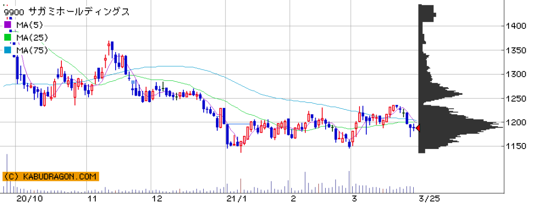Click the 2 month axis label
This screenshot has width=542, height=204.
[x=293, y=199]
